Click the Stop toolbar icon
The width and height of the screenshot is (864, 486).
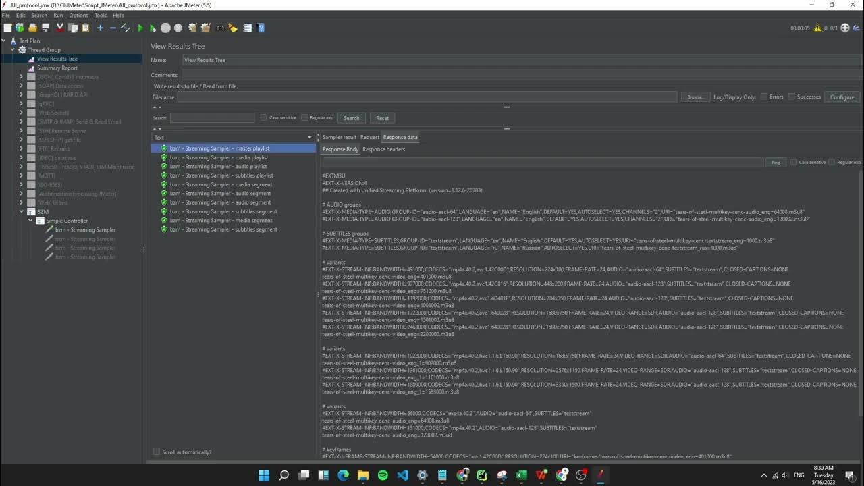coord(165,28)
